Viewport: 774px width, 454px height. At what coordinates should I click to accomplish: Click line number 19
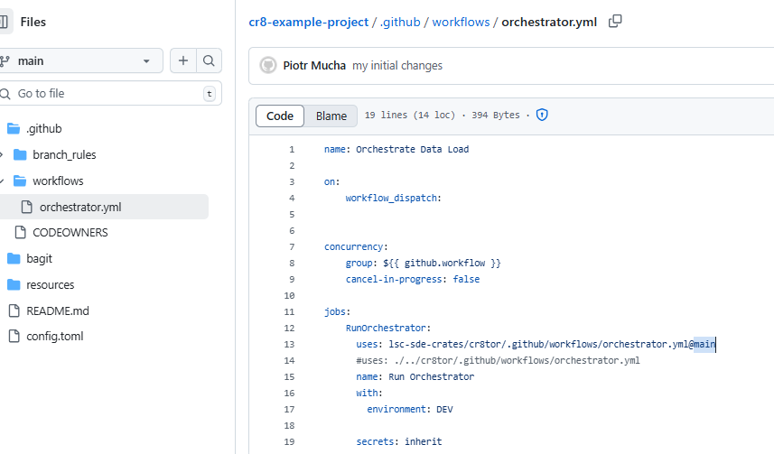(289, 442)
